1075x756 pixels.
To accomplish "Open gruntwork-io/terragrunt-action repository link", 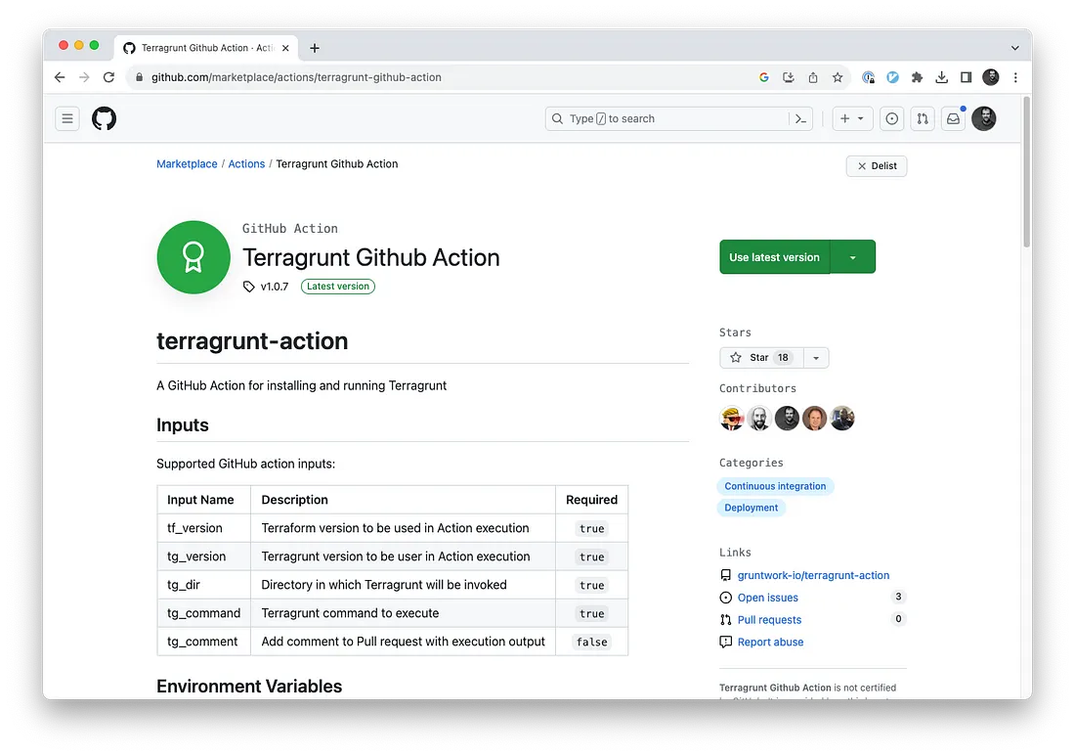I will (x=813, y=576).
